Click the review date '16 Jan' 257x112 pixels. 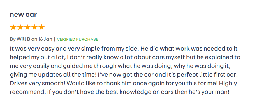(x=45, y=39)
